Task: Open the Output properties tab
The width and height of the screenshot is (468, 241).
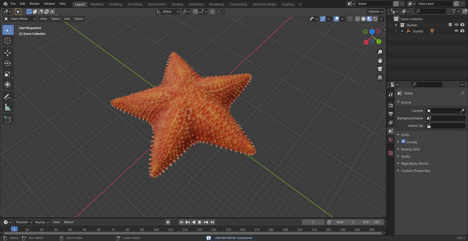Action: point(391,114)
